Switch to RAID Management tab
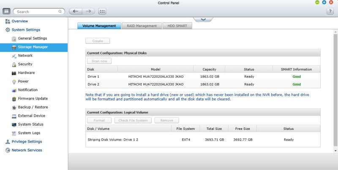 pyautogui.click(x=142, y=26)
